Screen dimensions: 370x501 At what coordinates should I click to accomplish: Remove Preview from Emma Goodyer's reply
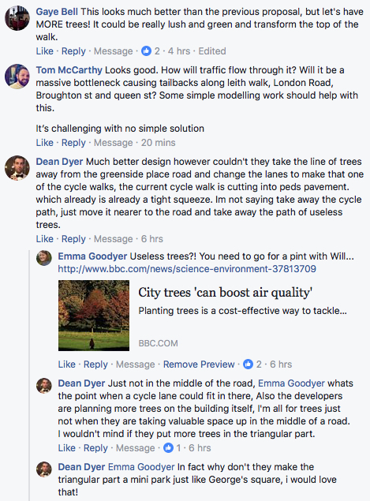(x=199, y=365)
